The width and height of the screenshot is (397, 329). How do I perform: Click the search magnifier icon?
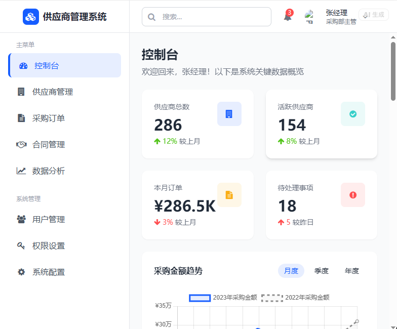[151, 17]
